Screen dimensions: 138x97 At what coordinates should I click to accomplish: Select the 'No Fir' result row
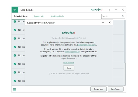coord(18,30)
